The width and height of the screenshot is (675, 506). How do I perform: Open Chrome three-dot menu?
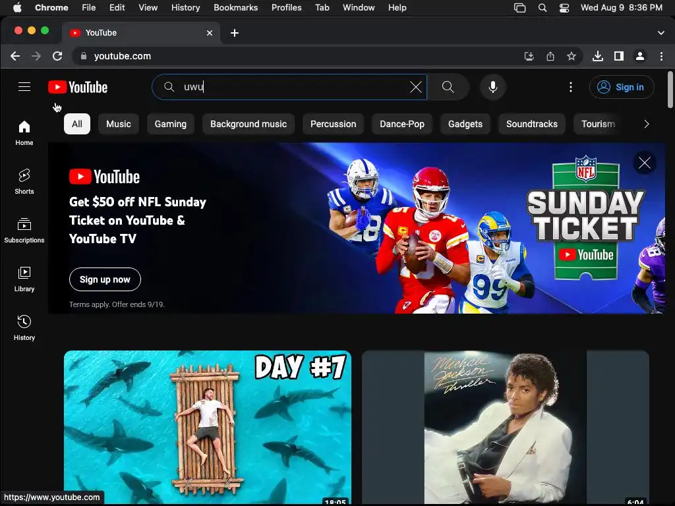click(x=661, y=56)
